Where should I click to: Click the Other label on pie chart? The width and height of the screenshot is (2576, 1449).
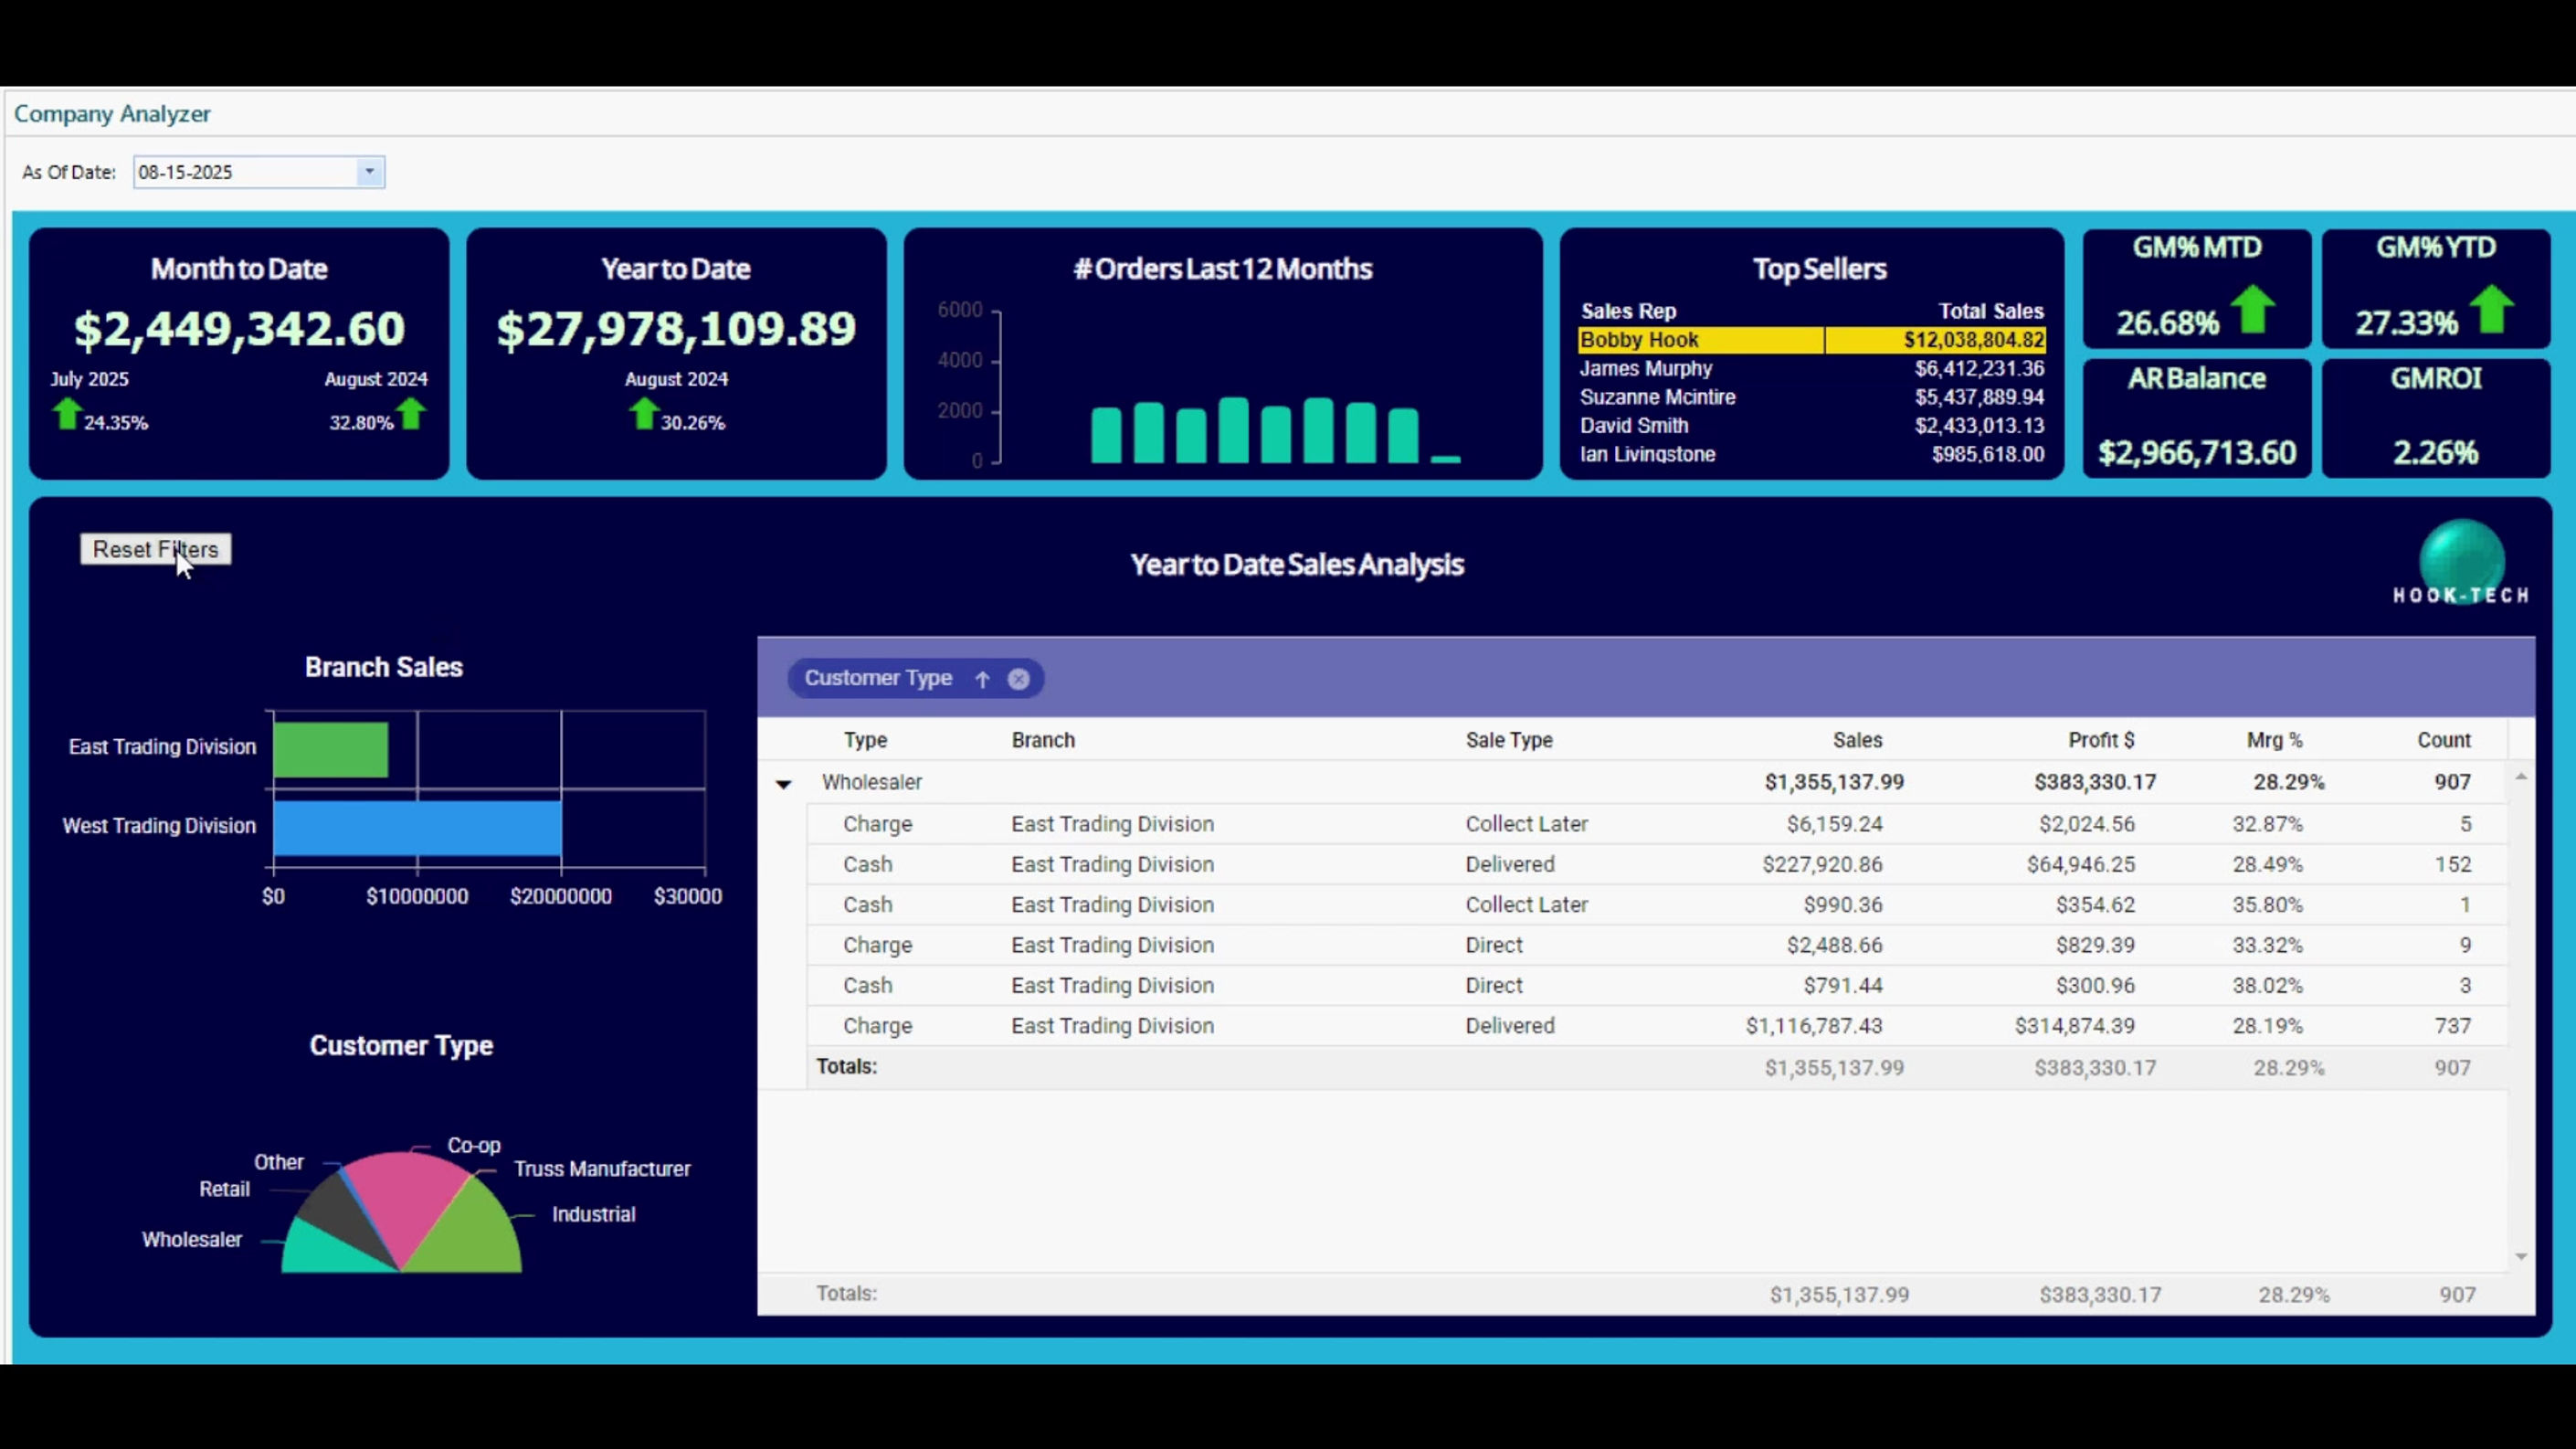click(x=278, y=1162)
